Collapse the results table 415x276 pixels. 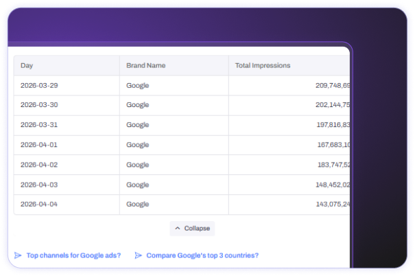click(192, 228)
